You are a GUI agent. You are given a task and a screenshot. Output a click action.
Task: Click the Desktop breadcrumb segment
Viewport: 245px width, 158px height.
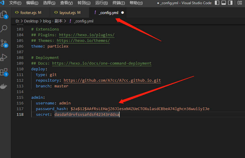point(31,21)
